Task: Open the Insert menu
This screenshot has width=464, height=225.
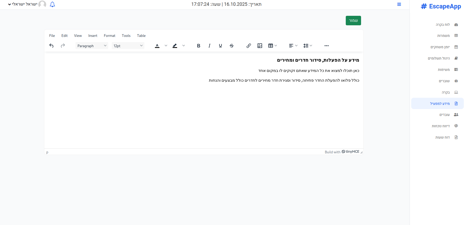Action: (93, 36)
